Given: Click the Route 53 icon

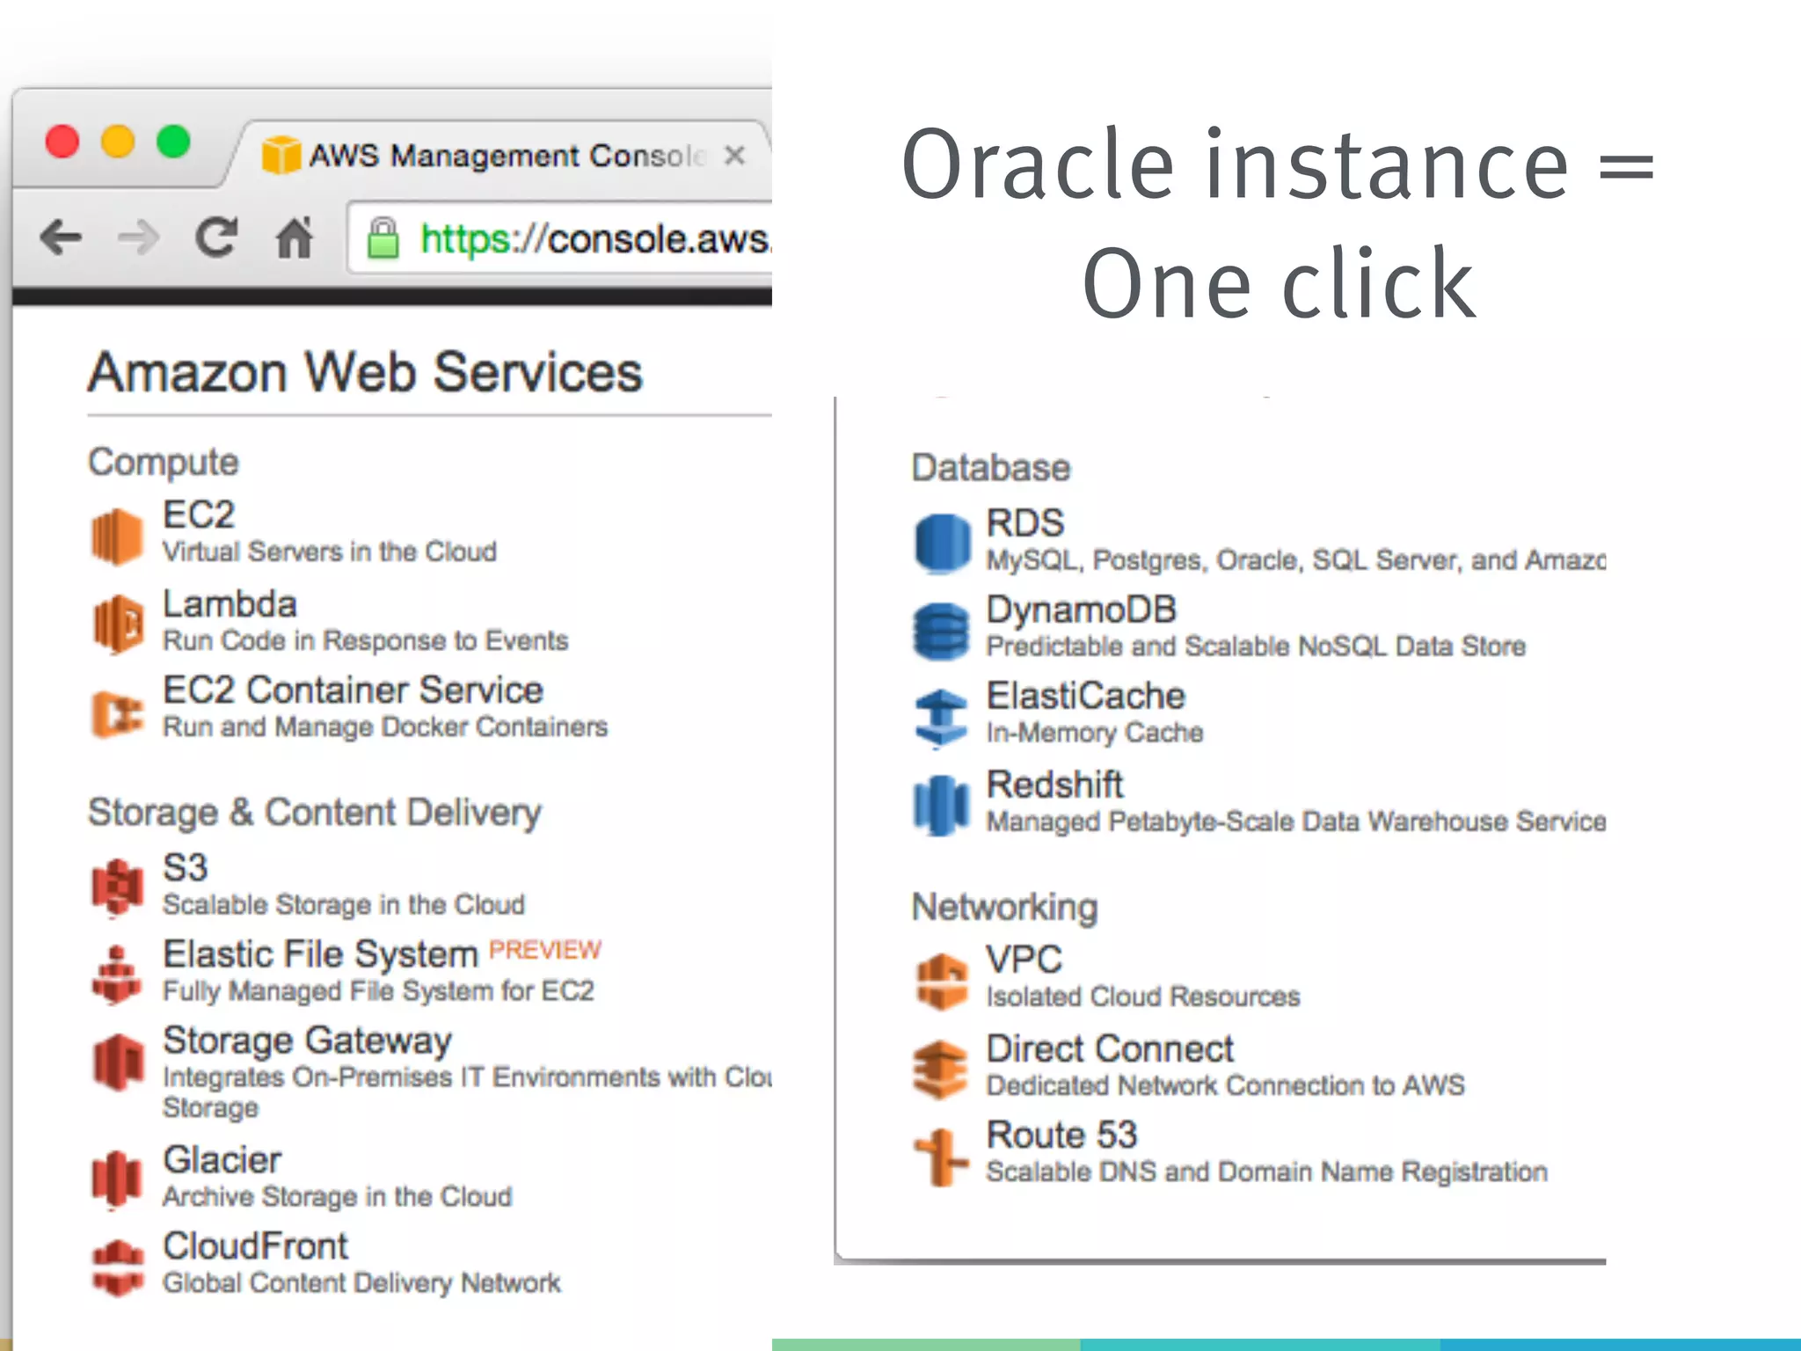Looking at the screenshot, I should [941, 1157].
